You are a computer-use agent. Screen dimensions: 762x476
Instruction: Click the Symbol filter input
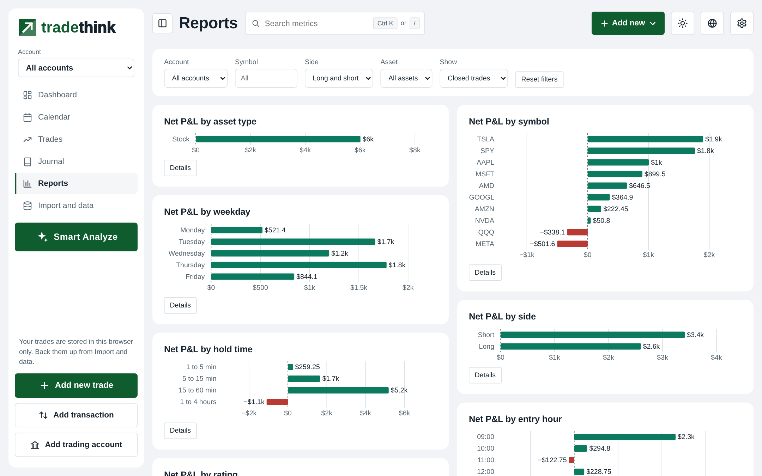pyautogui.click(x=266, y=78)
